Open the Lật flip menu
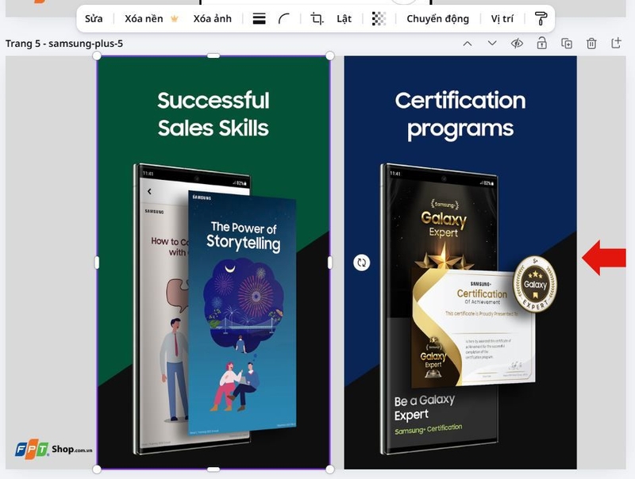The image size is (635, 479). (x=344, y=18)
